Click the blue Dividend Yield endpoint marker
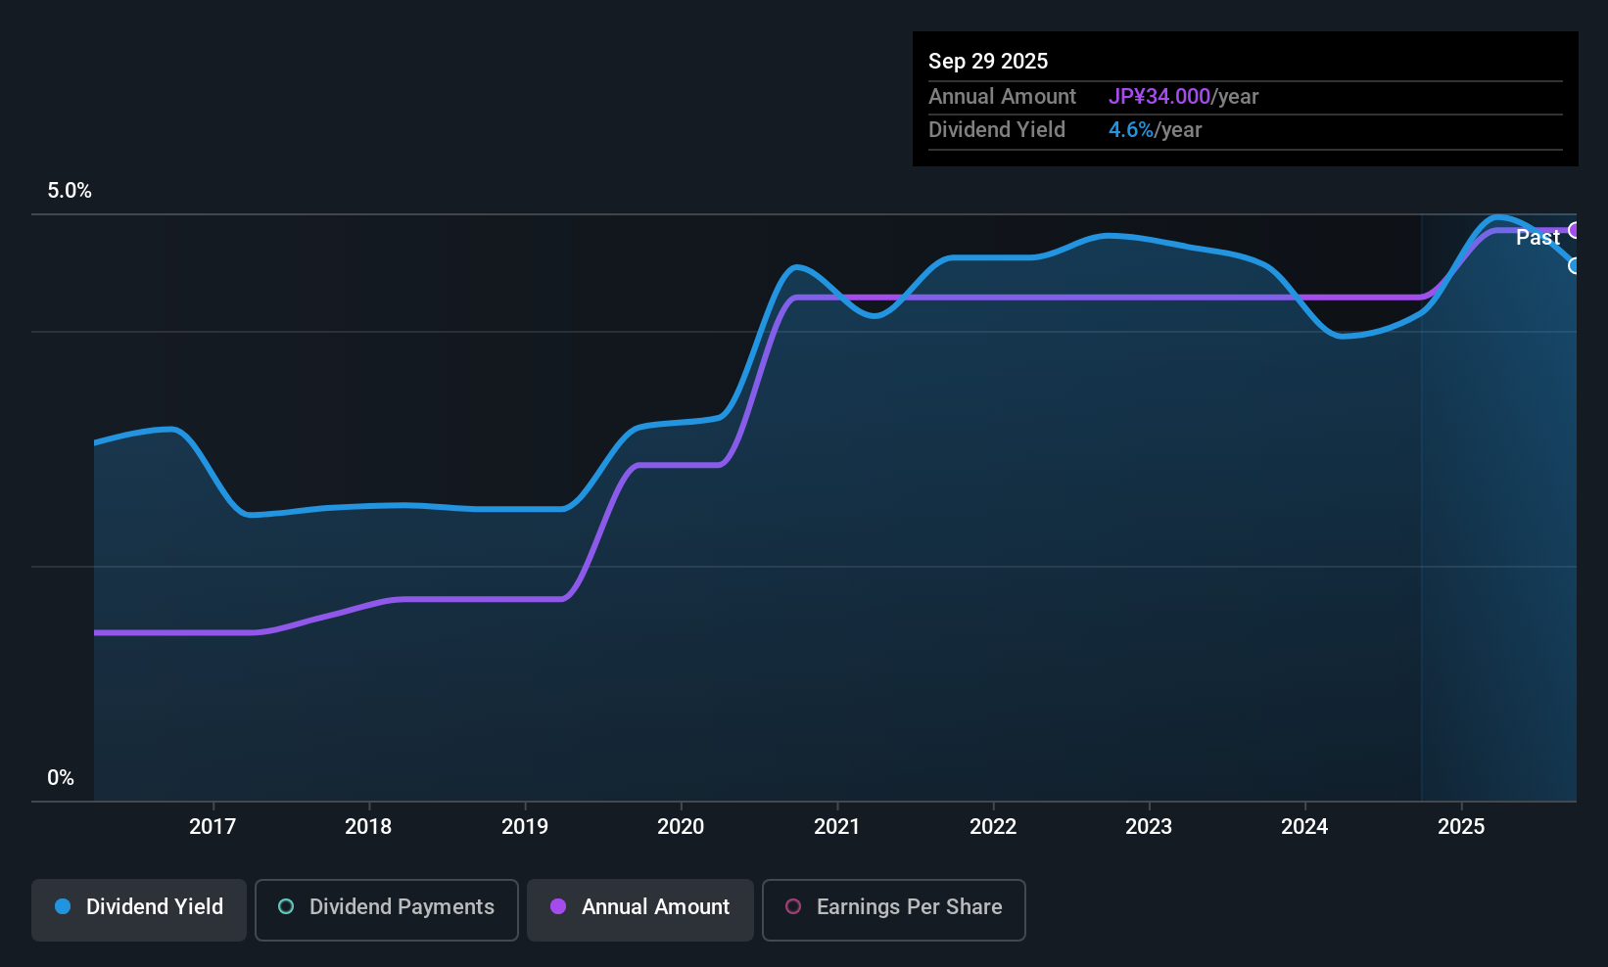Viewport: 1608px width, 967px height. coord(1575,265)
